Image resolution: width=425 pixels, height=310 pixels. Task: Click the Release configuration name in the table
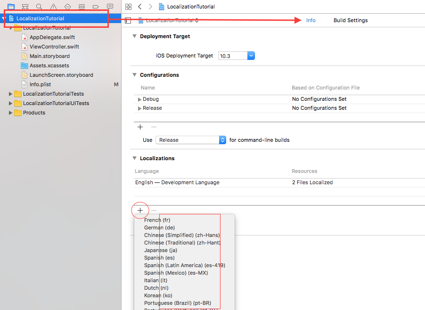coord(152,108)
